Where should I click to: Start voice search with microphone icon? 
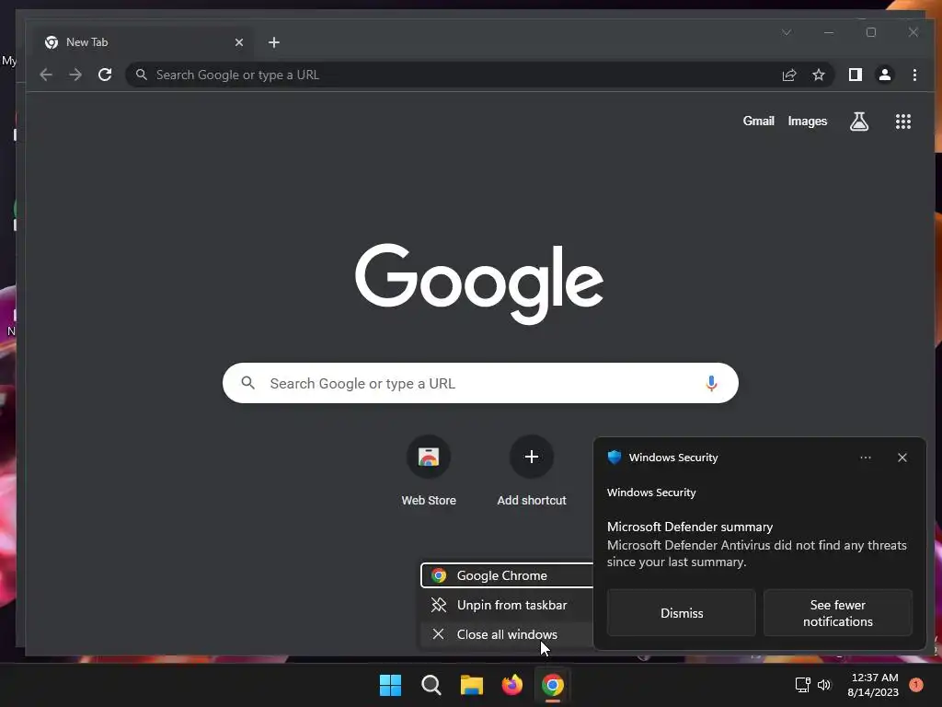coord(711,383)
